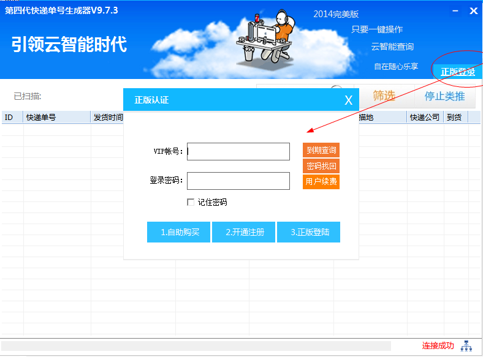The height and width of the screenshot is (357, 483).
Task: Click the 云智能查询 header text
Action: coord(392,47)
